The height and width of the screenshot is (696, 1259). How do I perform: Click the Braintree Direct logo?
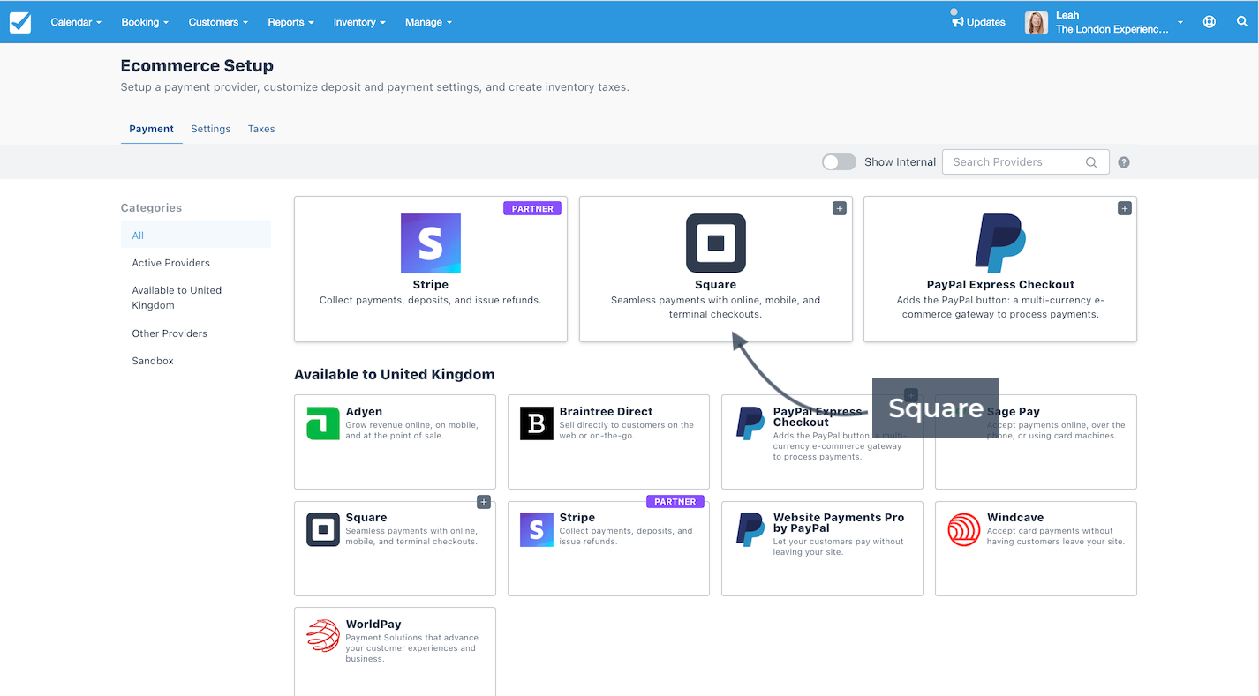(537, 423)
